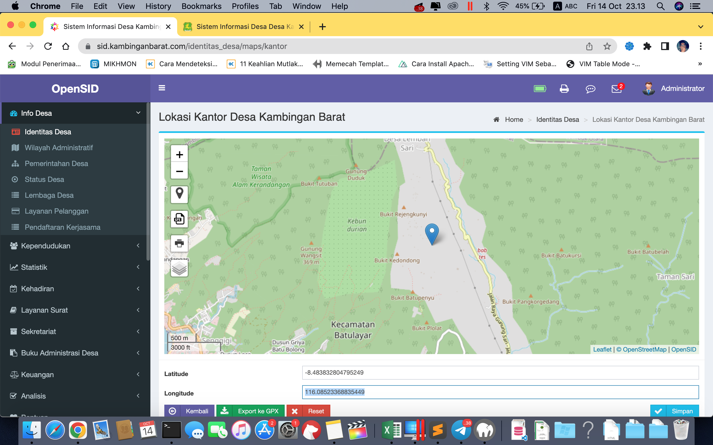Open the map layers control
Screen dimensions: 713x445
pos(179,268)
